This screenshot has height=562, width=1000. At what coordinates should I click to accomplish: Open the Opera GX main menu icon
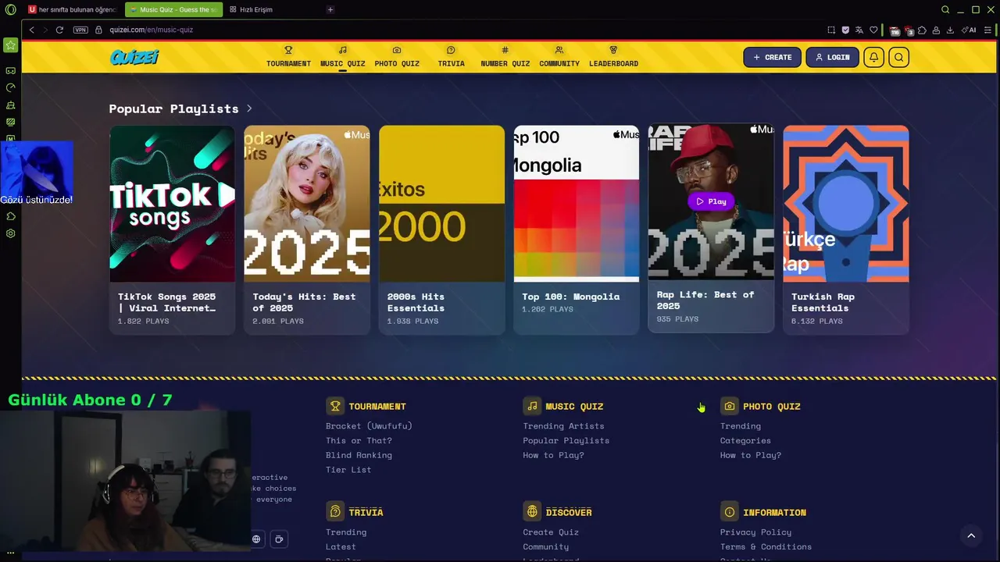[x=10, y=9]
